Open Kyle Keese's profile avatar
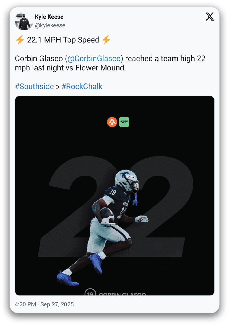The image size is (229, 325). 24,21
